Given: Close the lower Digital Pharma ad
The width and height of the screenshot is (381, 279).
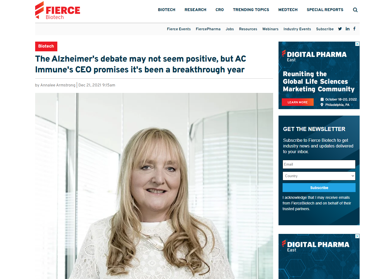Looking at the screenshot, I should pos(357,236).
